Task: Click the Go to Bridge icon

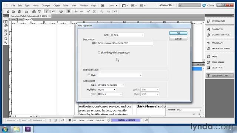Action: [103, 6]
